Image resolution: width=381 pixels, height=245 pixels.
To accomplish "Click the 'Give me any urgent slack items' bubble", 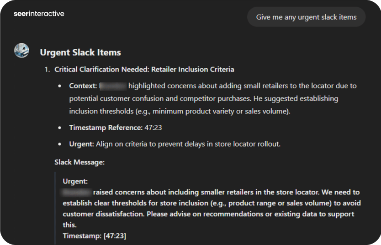I will [x=306, y=17].
